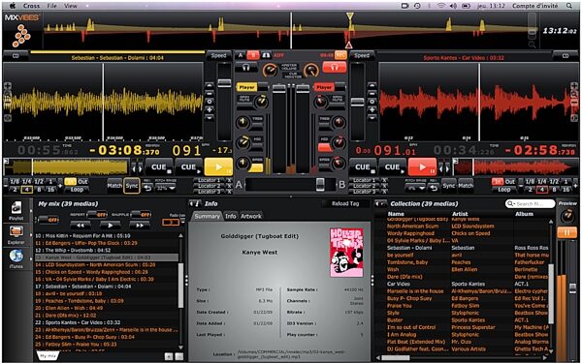Viewport: 582px width, 363px height.
Task: Click deck A Speed pitch fader
Action: point(224,83)
